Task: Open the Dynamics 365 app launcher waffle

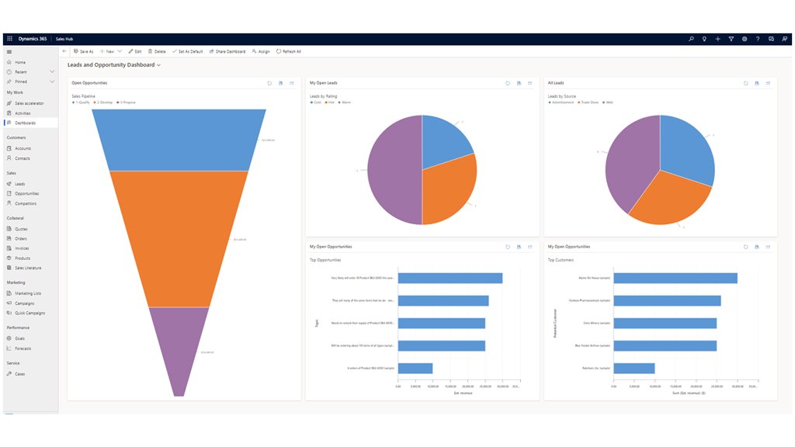Action: click(9, 39)
